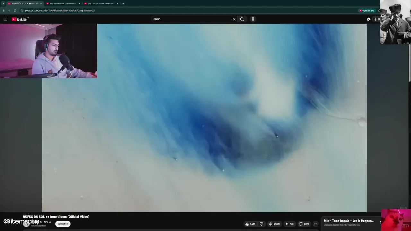
Task: Subscribe to RÜFÜS DU SOL channel
Action: 63,224
